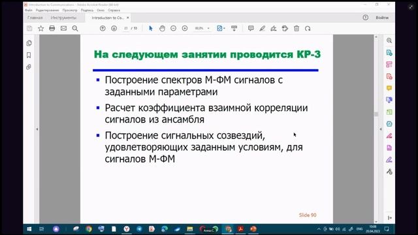Image resolution: width=418 pixels, height=235 pixels.
Task: Open the Подпись menu
Action: [x=87, y=10]
